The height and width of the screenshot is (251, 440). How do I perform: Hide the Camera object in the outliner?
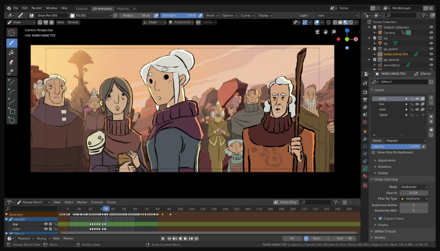[x=431, y=32]
